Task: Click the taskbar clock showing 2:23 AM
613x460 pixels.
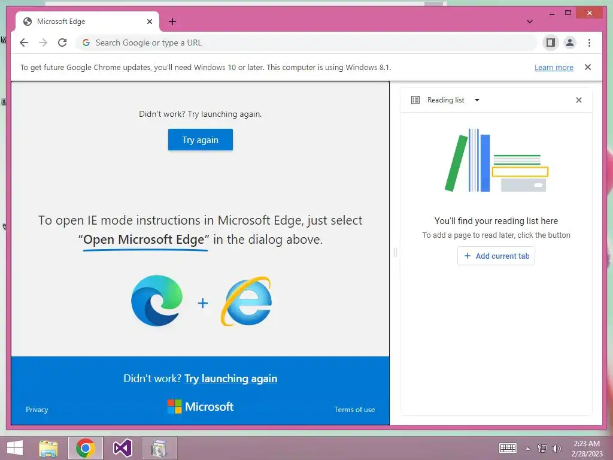Action: point(587,449)
